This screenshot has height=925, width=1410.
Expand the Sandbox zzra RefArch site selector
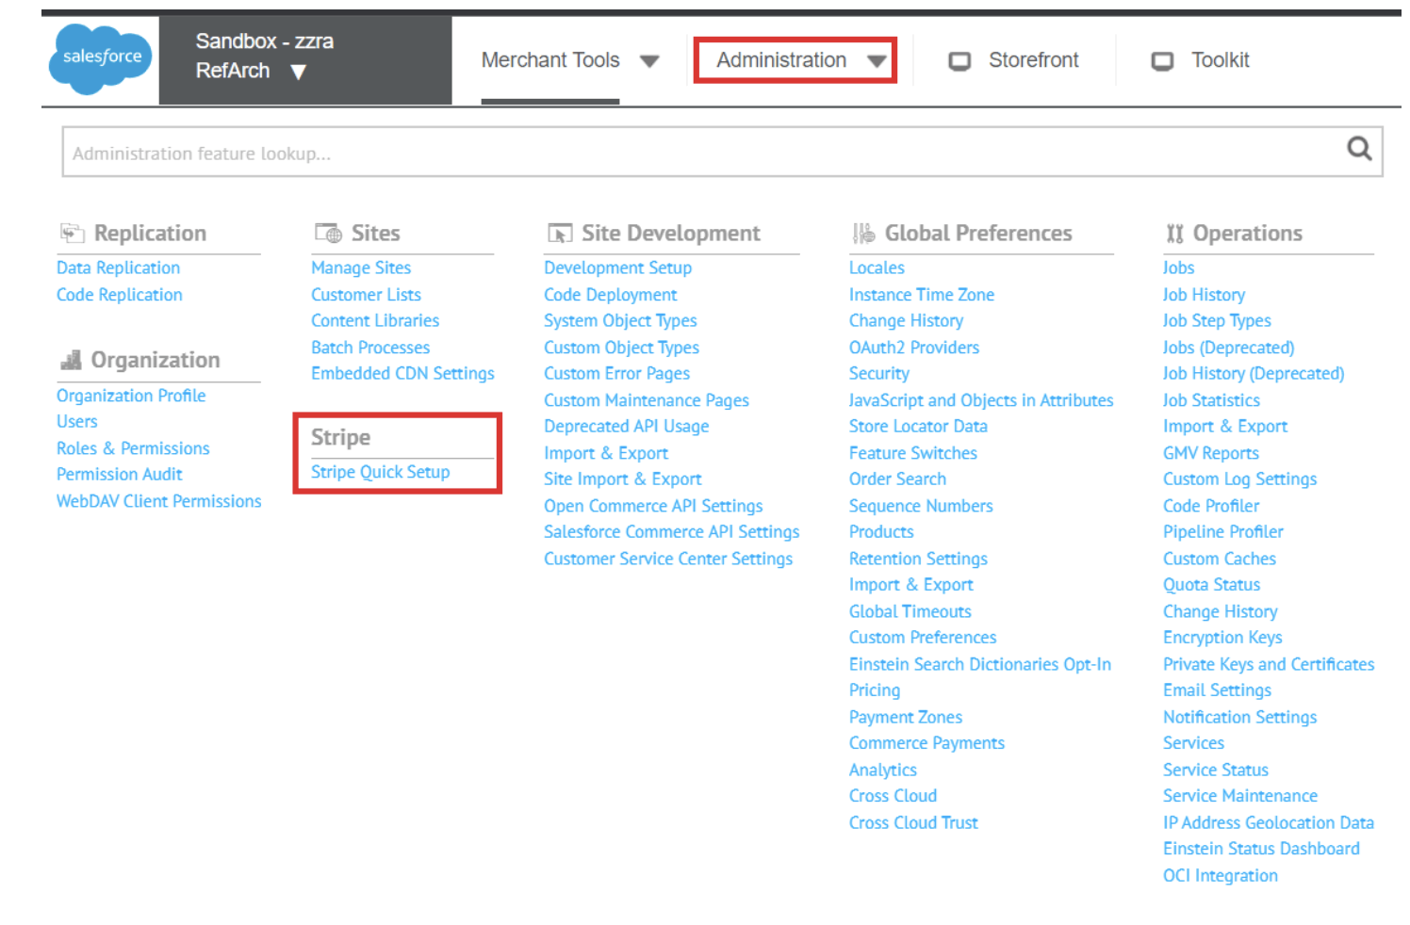pos(305,60)
